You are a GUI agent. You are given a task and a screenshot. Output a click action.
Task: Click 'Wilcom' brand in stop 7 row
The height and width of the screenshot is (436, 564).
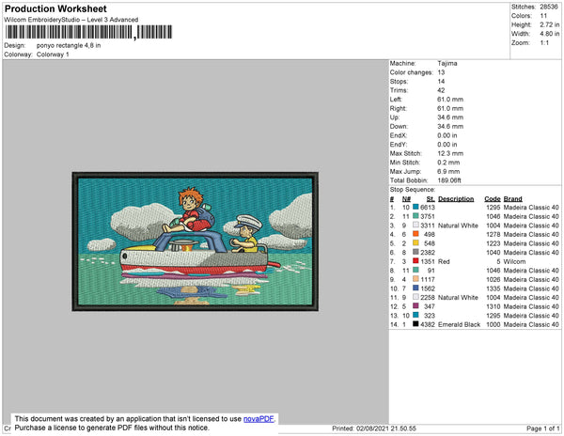[514, 261]
